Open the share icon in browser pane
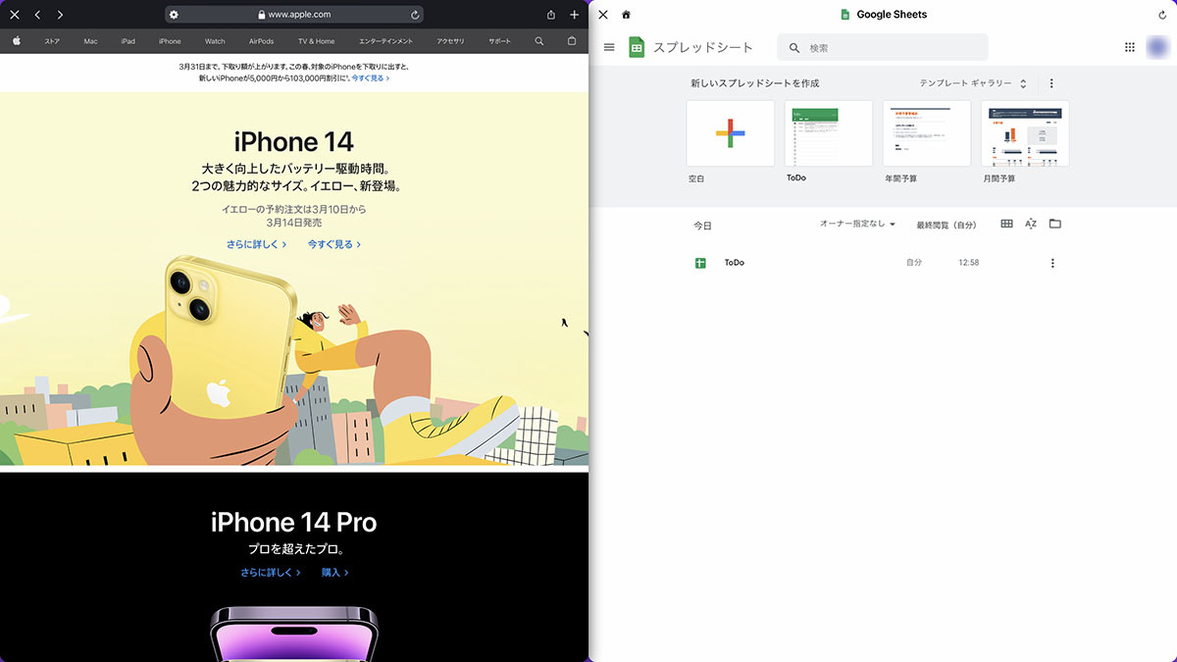Image resolution: width=1177 pixels, height=662 pixels. 551,15
